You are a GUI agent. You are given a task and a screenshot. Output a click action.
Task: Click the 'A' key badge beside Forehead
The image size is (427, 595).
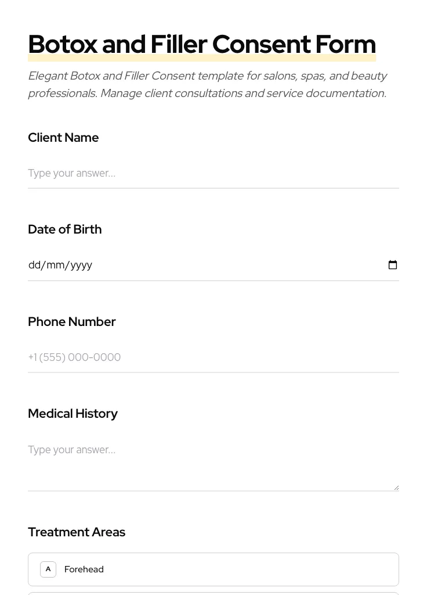[48, 569]
